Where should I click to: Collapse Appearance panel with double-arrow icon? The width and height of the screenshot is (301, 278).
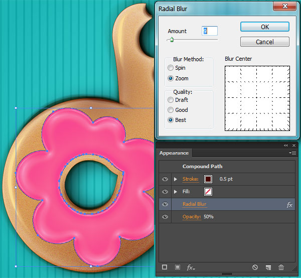click(x=286, y=145)
